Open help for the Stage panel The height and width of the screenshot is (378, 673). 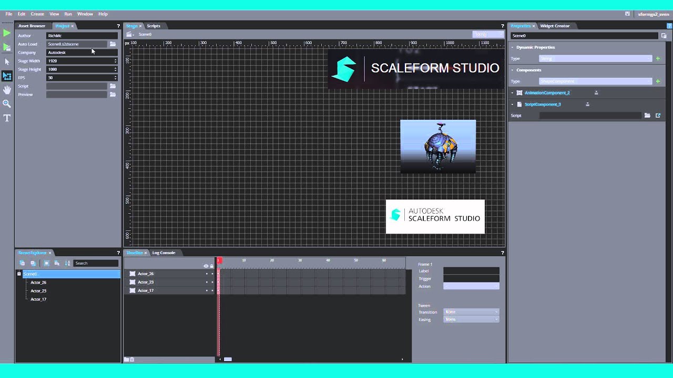click(502, 26)
